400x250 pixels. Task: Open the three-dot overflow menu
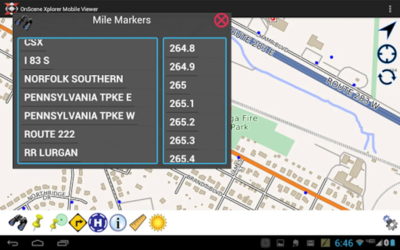(x=390, y=9)
